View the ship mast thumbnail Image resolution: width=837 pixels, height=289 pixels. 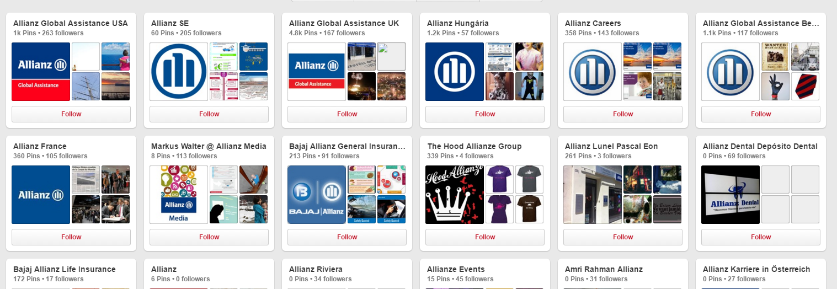pyautogui.click(x=86, y=87)
